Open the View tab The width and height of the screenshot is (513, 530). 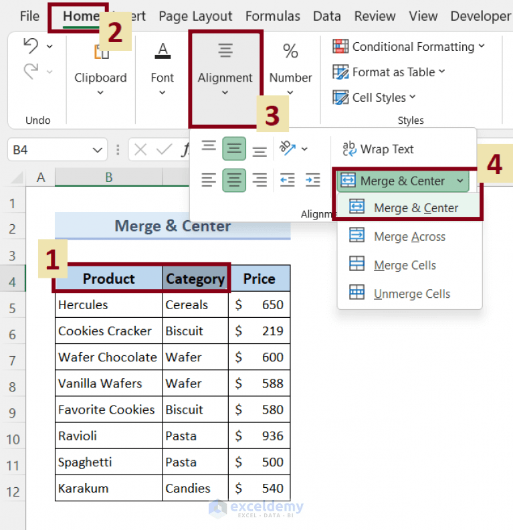click(423, 16)
